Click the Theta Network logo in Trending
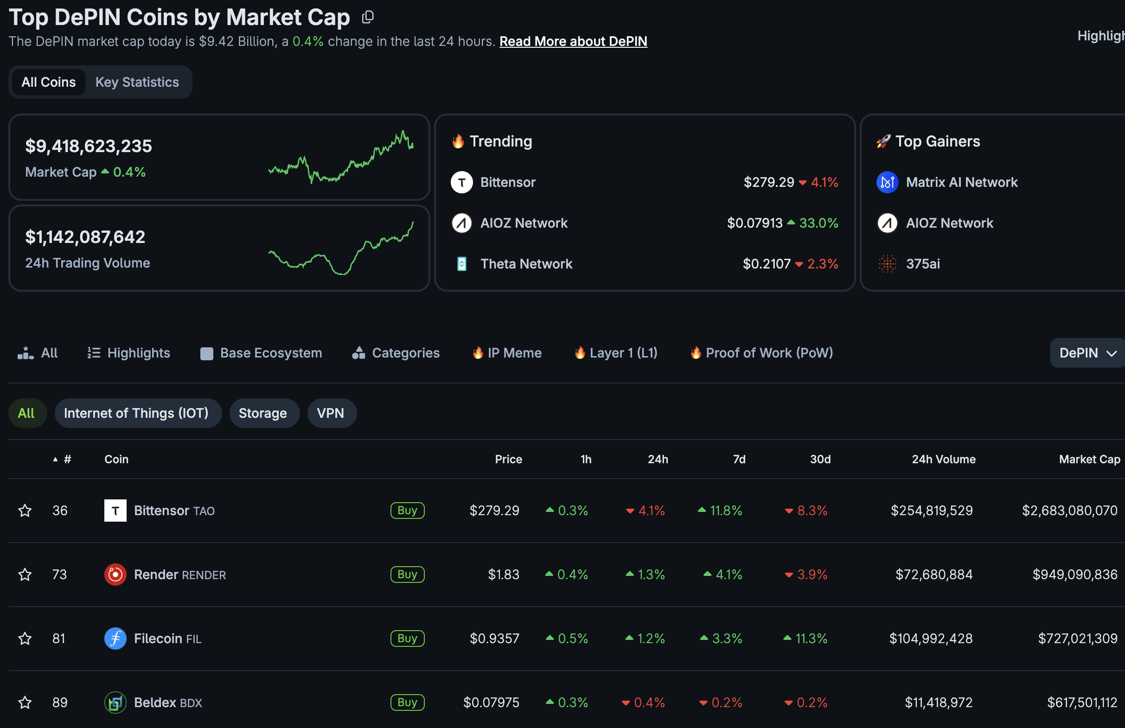Screen dimensions: 1125x728 [461, 263]
